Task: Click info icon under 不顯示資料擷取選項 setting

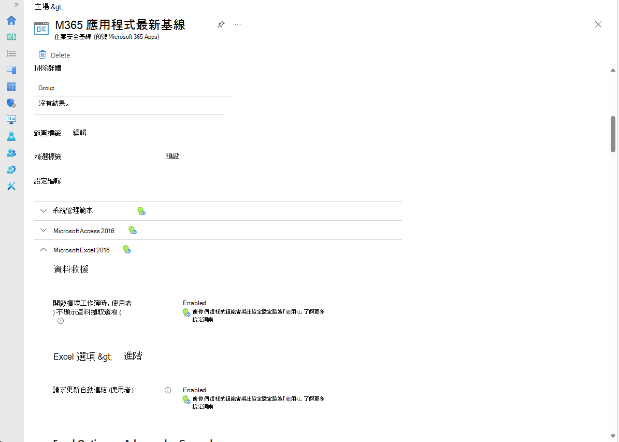Action: tap(61, 321)
